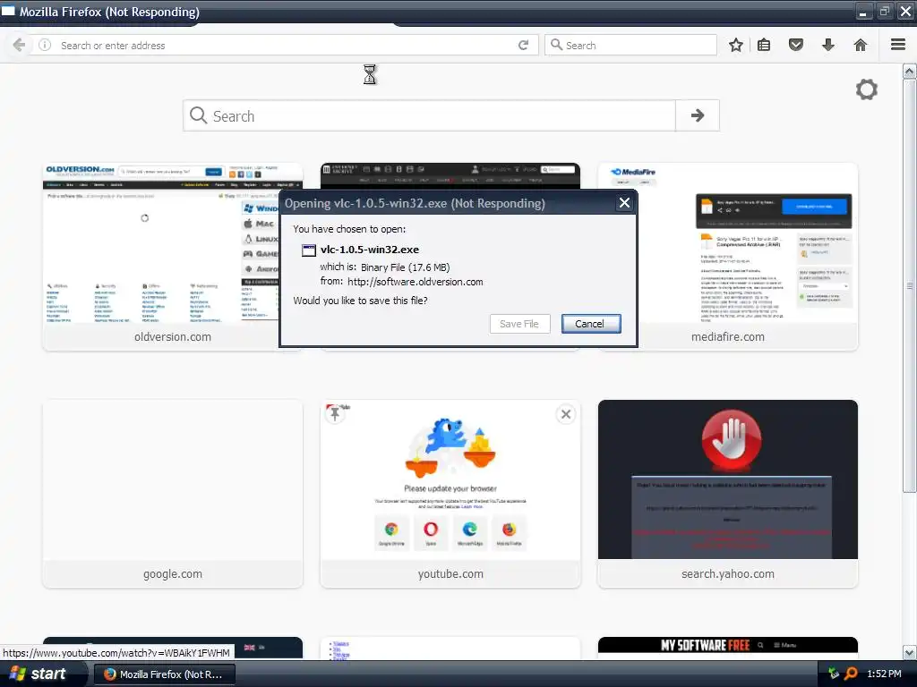Bookmark this page with the star icon
Image resolution: width=917 pixels, height=687 pixels.
pos(736,45)
